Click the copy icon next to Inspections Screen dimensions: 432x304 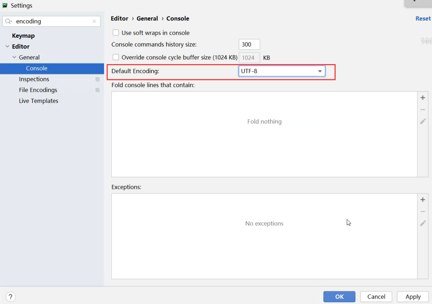pos(97,79)
